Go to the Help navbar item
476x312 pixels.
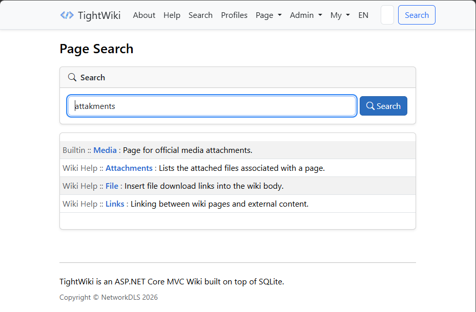tap(172, 15)
